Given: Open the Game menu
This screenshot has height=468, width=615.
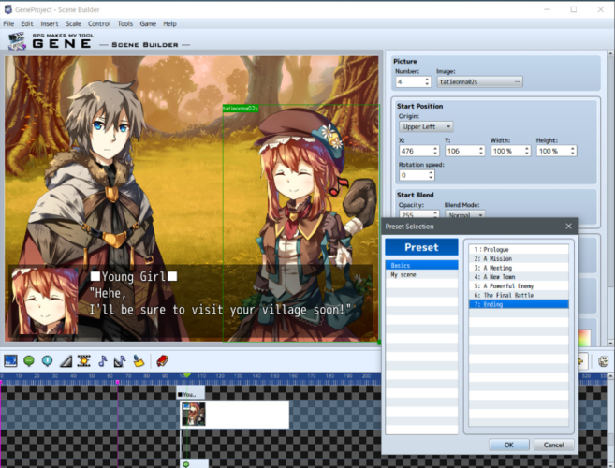Looking at the screenshot, I should [x=148, y=24].
